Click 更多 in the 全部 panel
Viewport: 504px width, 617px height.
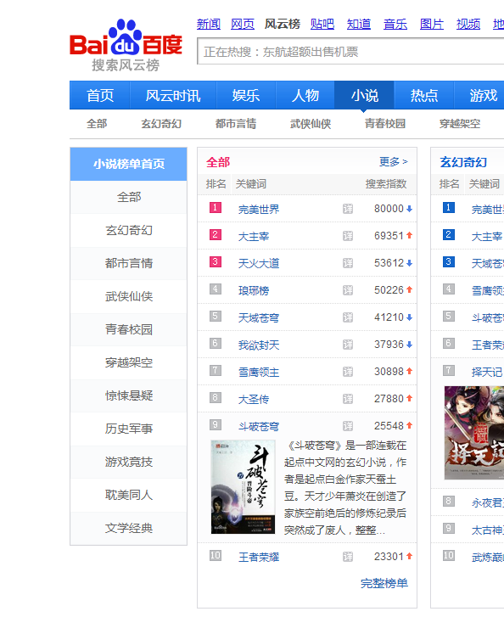pos(394,162)
